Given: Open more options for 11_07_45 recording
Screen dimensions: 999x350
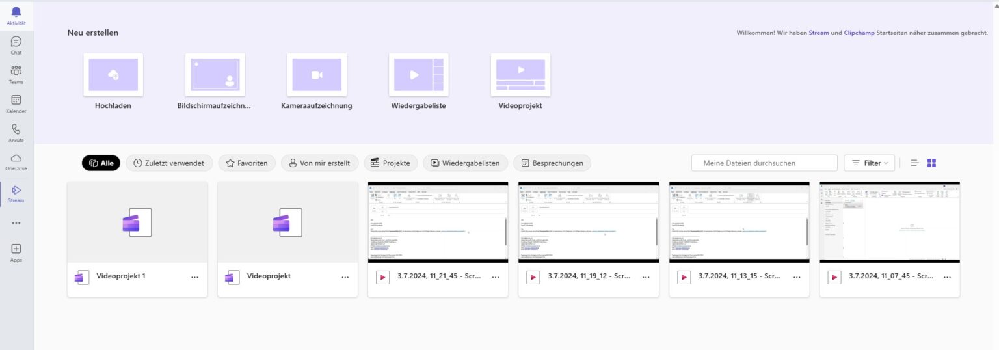Looking at the screenshot, I should click(x=947, y=277).
